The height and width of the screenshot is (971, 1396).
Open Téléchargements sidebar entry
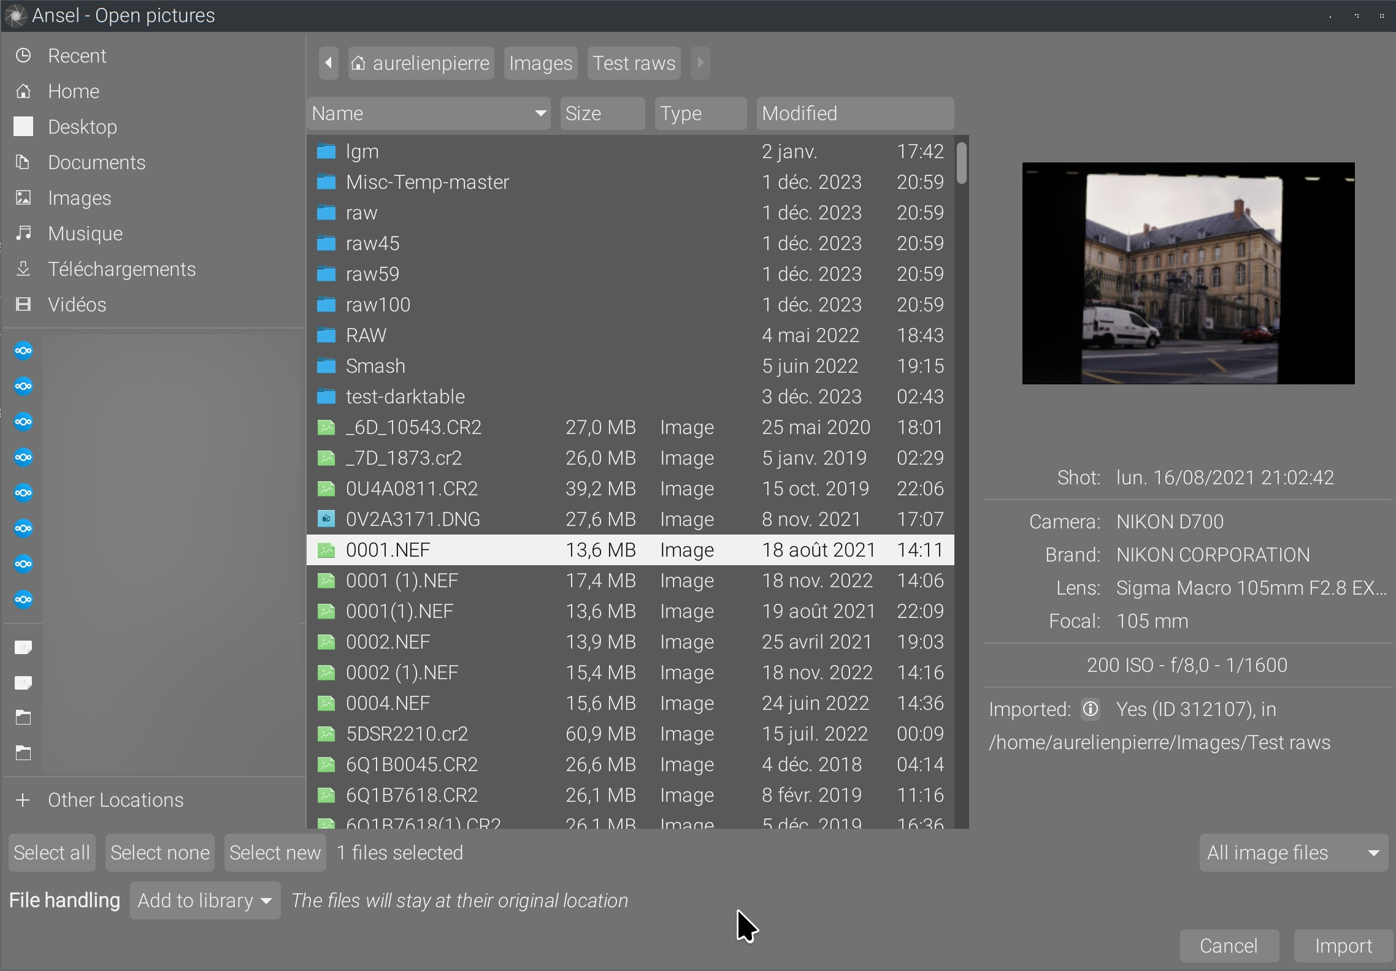(x=153, y=269)
